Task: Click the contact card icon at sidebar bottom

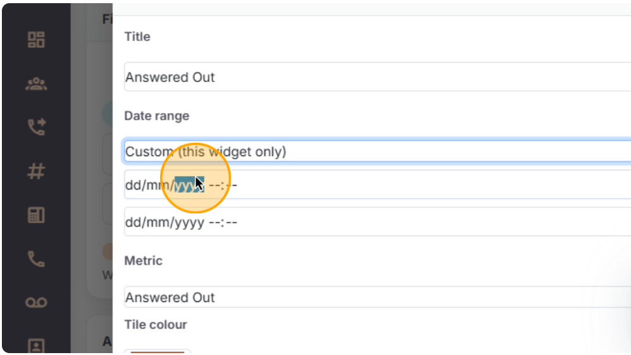Action: point(36,346)
